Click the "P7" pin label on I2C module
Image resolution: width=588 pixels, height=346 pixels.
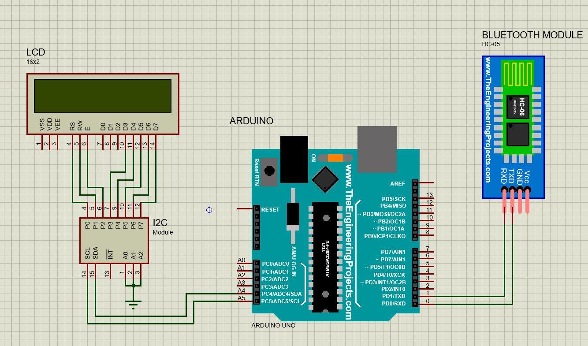[x=141, y=225]
